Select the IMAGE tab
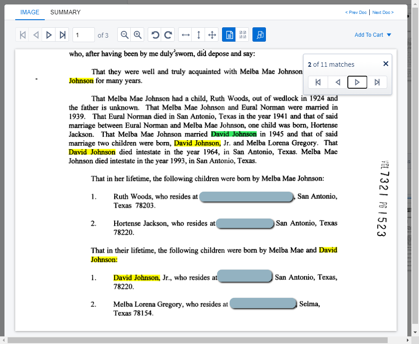 (x=30, y=12)
